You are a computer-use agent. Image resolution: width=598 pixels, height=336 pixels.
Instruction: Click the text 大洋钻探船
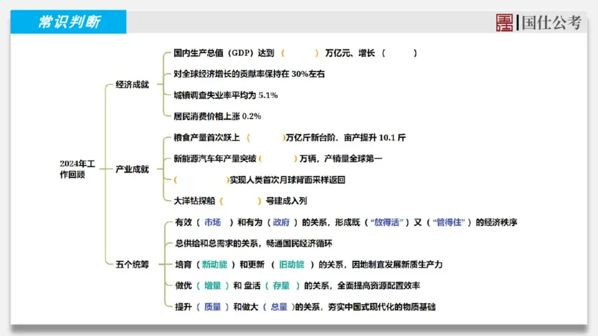[194, 201]
